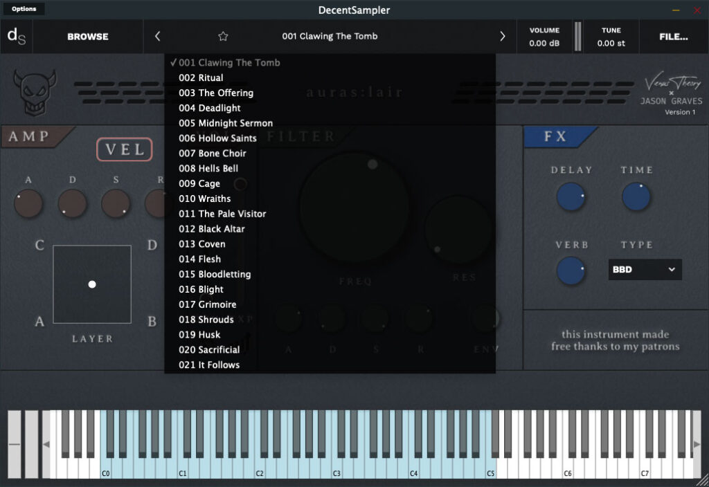Go to previous preset with left arrow

pos(157,36)
